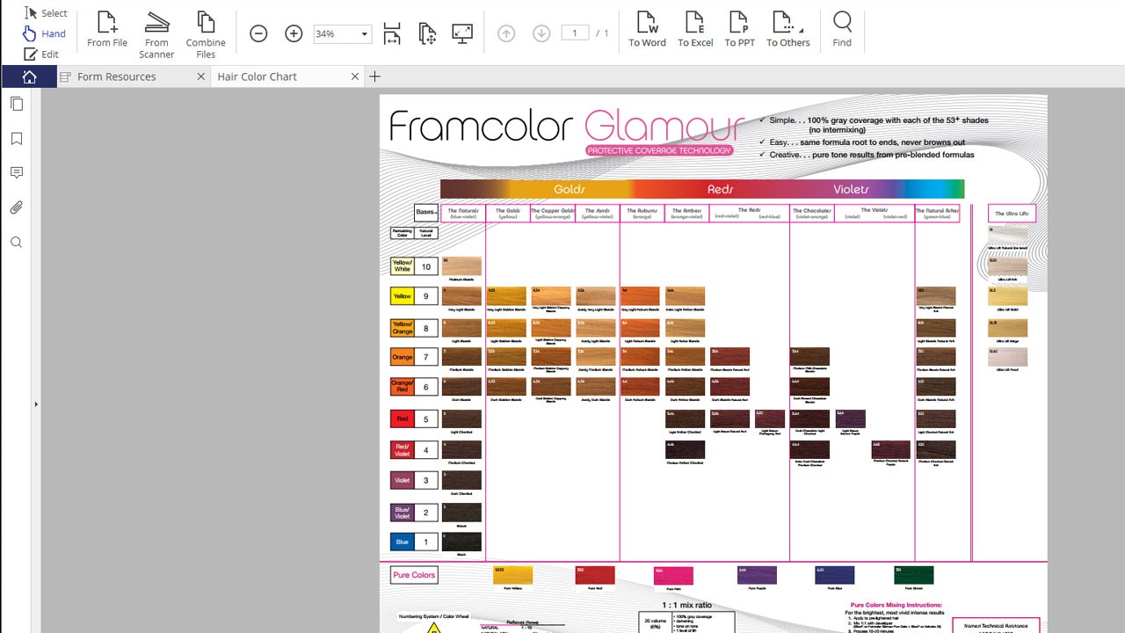Create a PDF From Scanner
This screenshot has height=633, width=1125.
click(156, 35)
